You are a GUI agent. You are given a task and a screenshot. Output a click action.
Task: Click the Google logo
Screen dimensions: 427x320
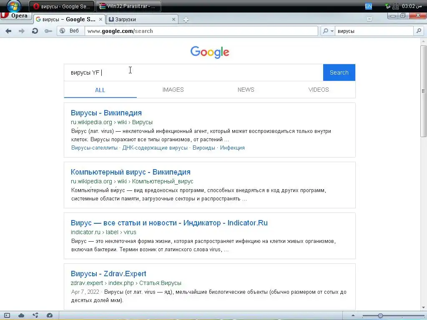(210, 52)
